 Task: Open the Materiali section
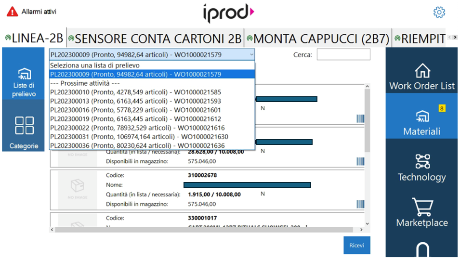click(x=422, y=116)
